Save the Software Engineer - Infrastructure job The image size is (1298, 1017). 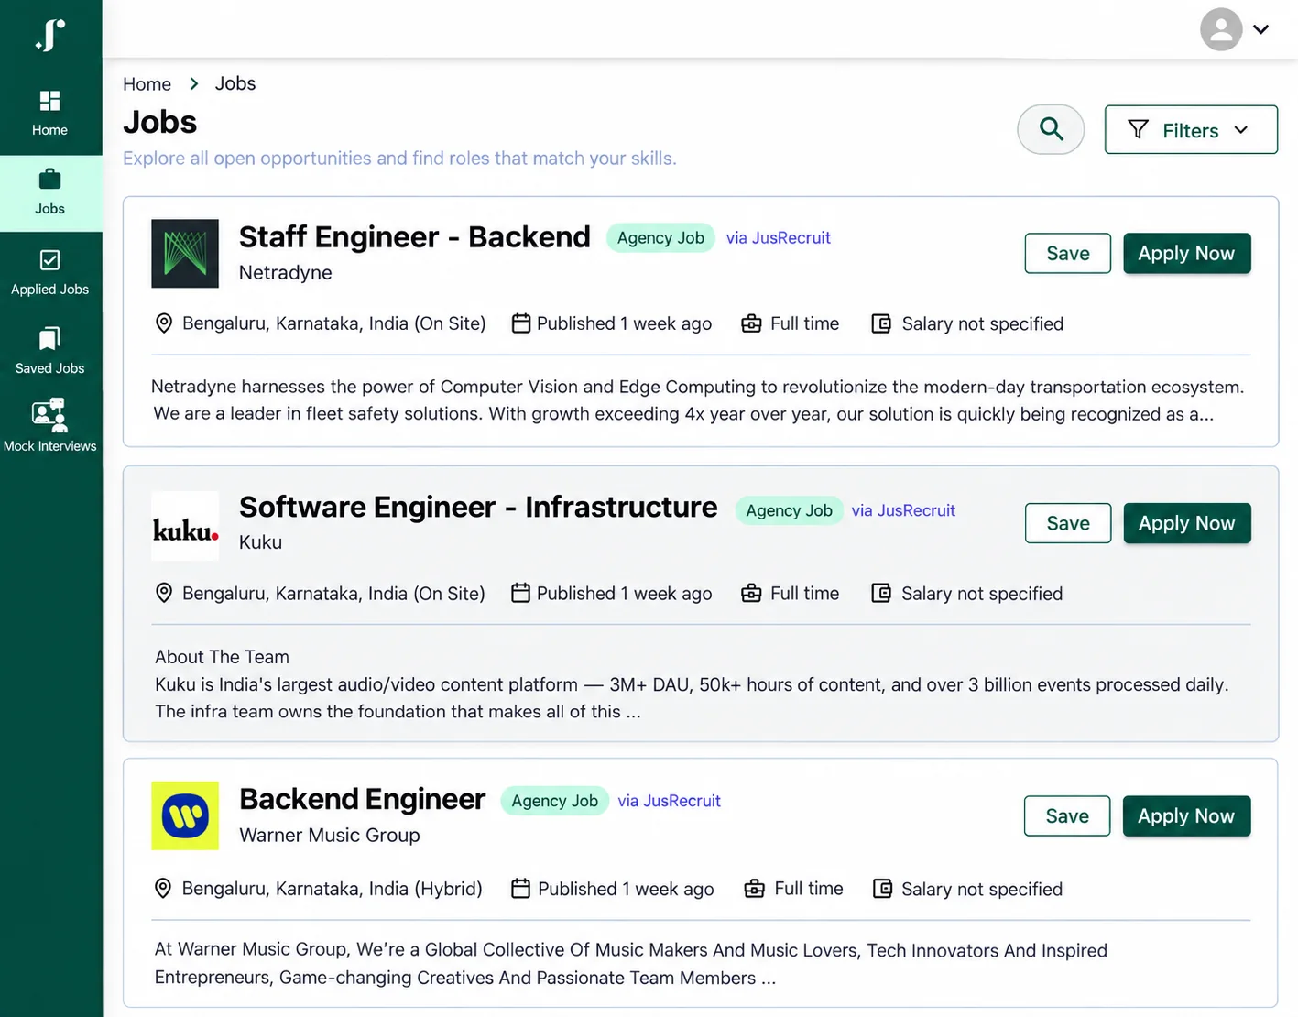point(1068,523)
